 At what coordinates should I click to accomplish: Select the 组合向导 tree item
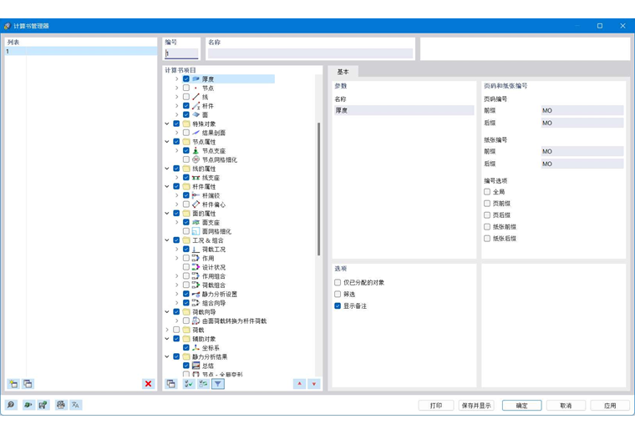(x=214, y=303)
